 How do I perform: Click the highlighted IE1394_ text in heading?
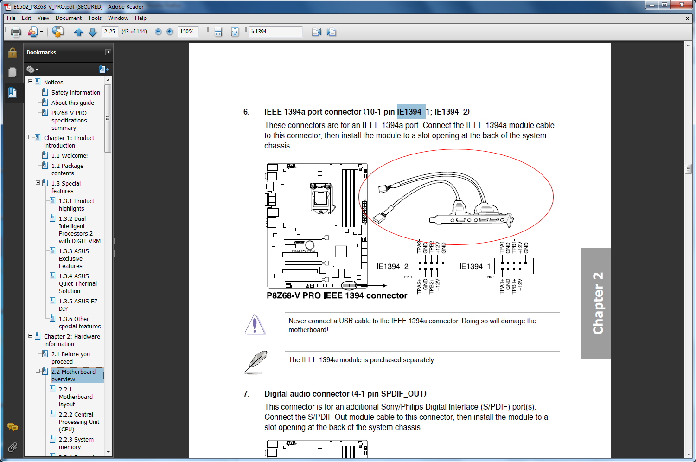[411, 112]
